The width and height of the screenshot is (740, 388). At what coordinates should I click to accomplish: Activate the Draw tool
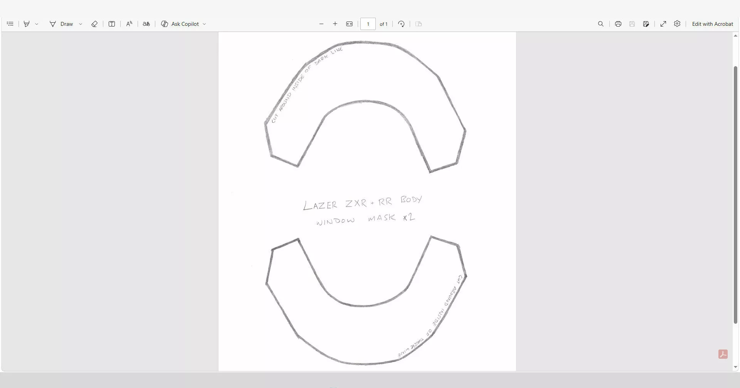(x=61, y=24)
